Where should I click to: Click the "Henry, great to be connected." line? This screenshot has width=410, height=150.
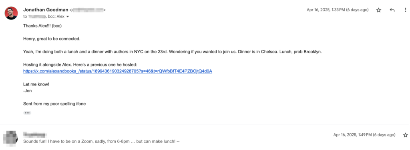pos(52,39)
